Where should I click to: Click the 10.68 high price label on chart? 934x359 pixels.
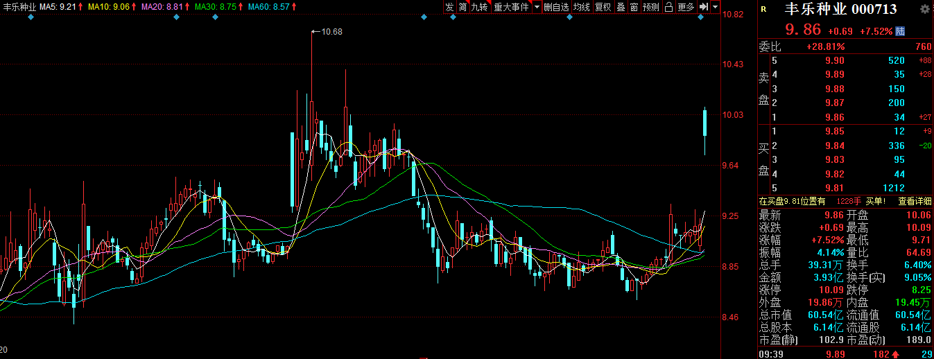click(x=332, y=32)
